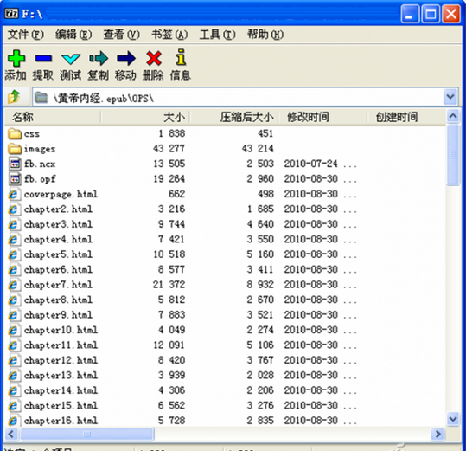Click the 提取 (Extract) blue minus icon

(43, 58)
